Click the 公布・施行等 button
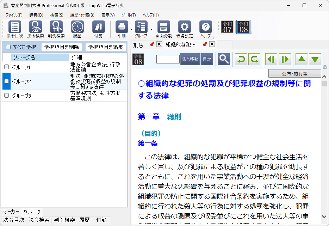This screenshot has width=329, height=226. point(294,74)
